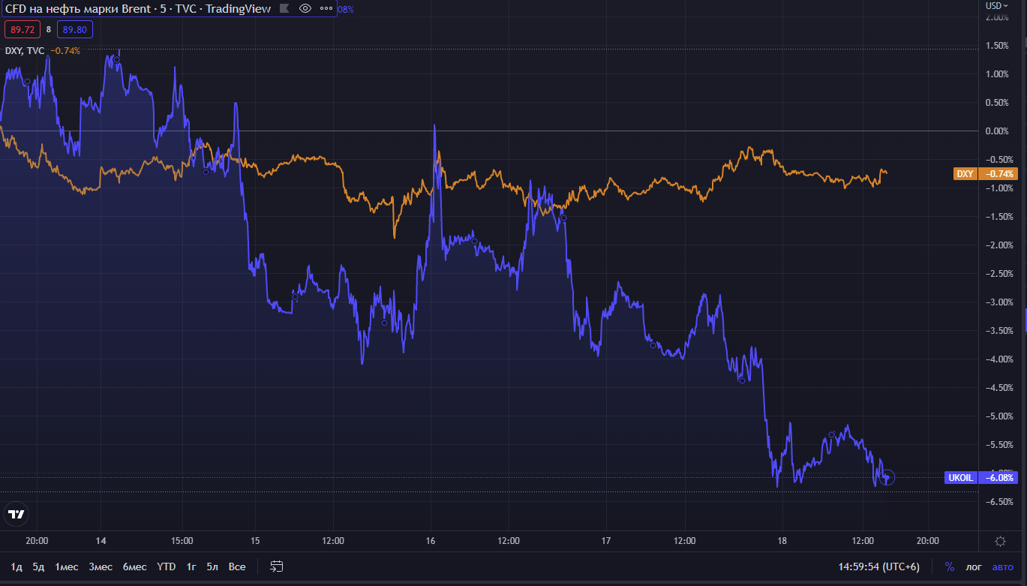Set range to 1г
The height and width of the screenshot is (586, 1027).
(191, 566)
